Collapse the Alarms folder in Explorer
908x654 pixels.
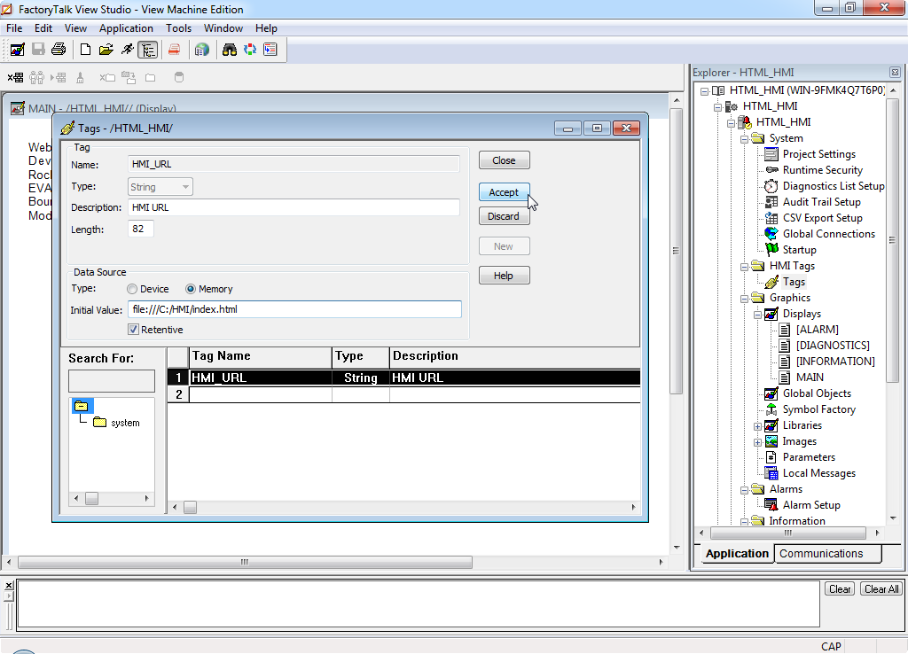tap(744, 490)
